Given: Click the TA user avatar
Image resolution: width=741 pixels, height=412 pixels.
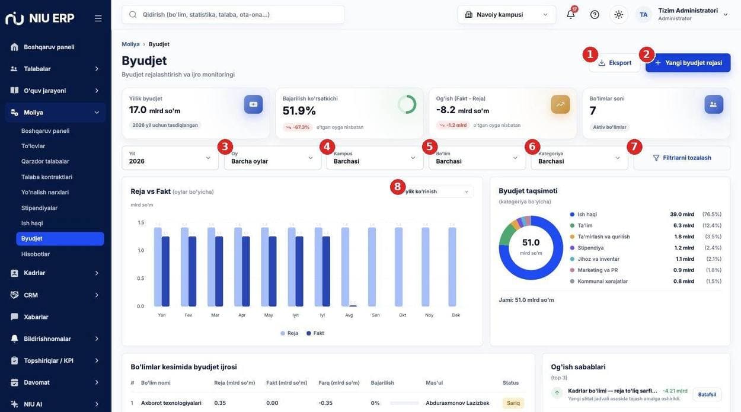Looking at the screenshot, I should [644, 14].
